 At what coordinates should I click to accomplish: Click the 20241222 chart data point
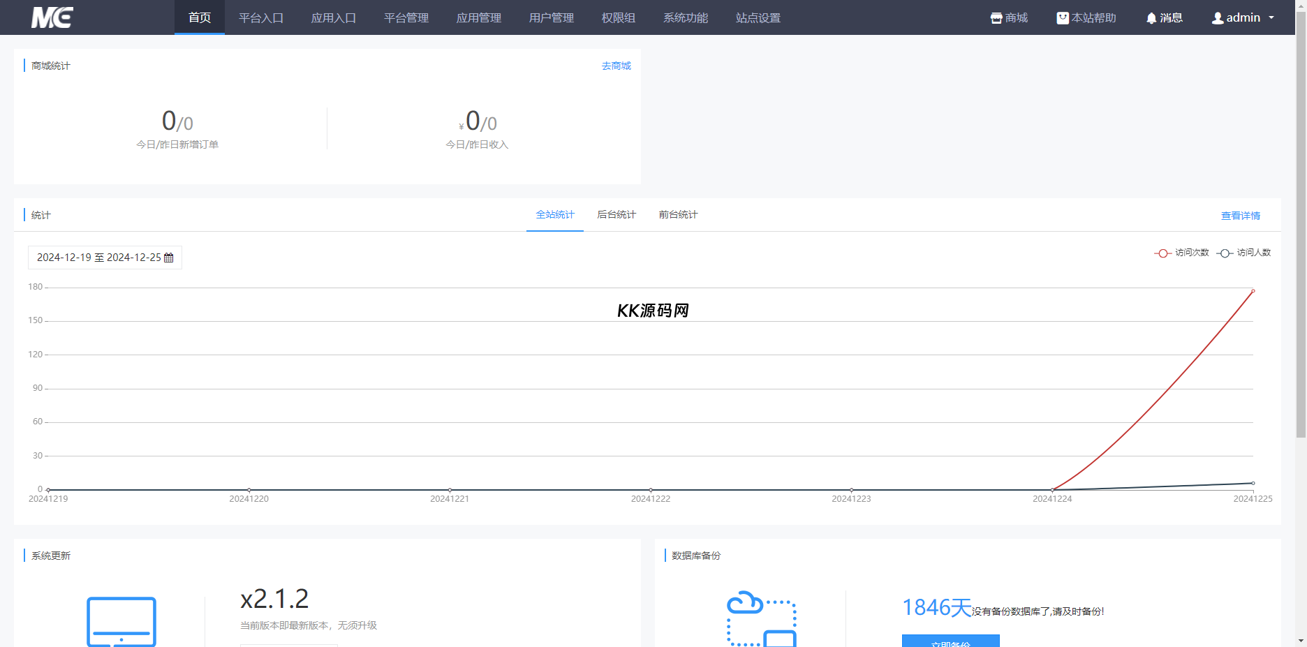click(x=651, y=490)
